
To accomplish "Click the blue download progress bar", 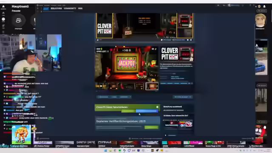I will tap(147, 111).
